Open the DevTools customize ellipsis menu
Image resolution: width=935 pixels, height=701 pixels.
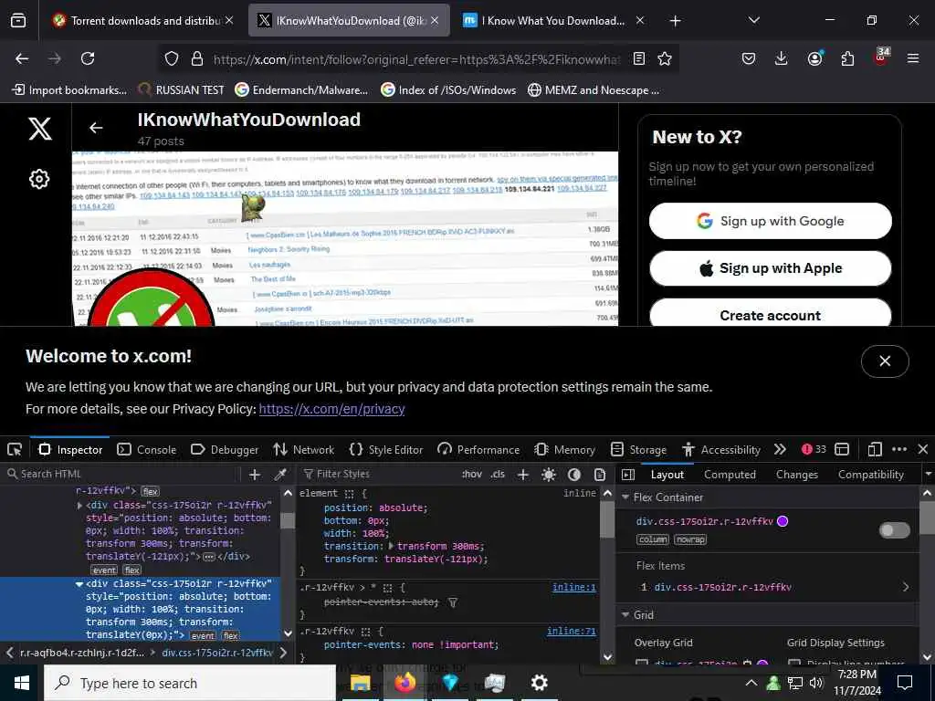(x=899, y=449)
